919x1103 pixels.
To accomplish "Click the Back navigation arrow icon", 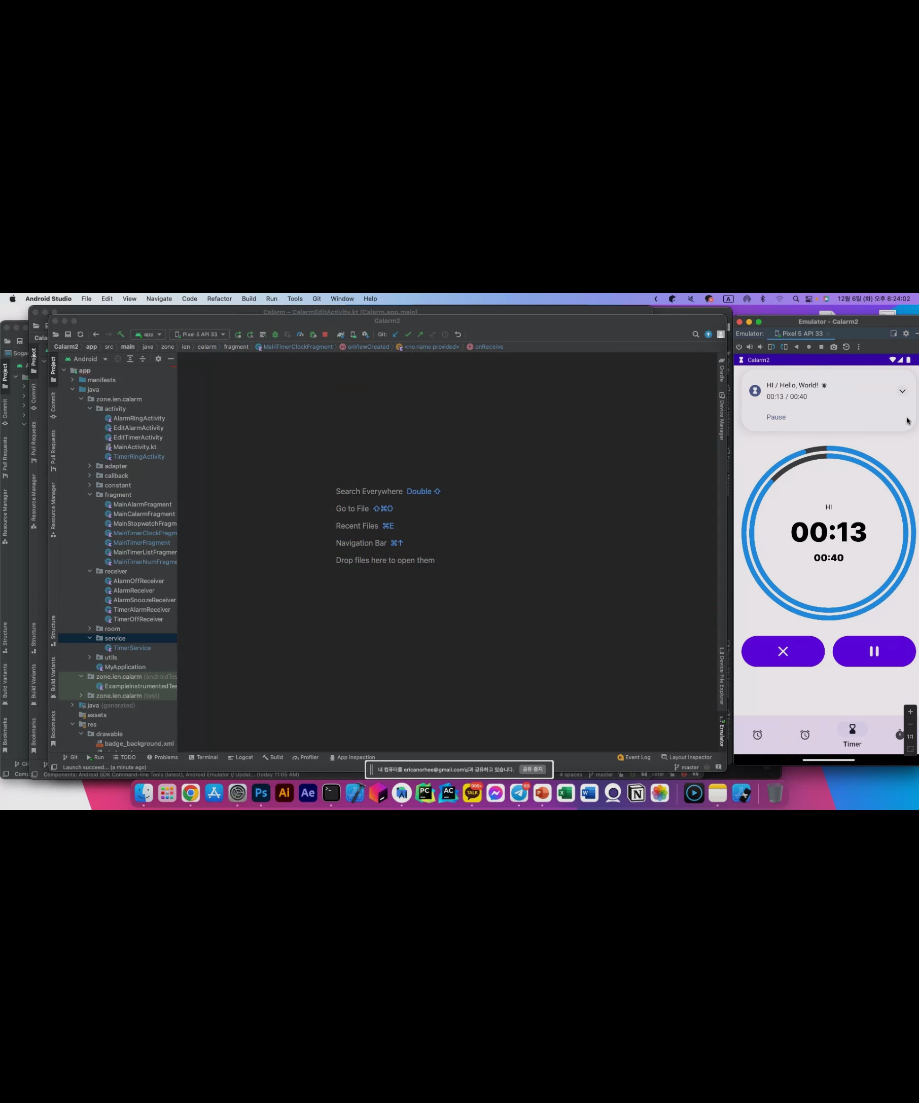I will pos(96,334).
